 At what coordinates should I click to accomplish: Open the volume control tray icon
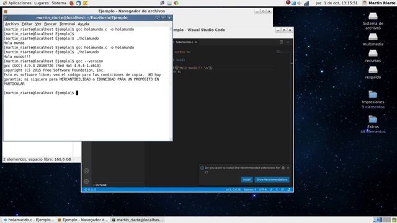pyautogui.click(x=300, y=3)
